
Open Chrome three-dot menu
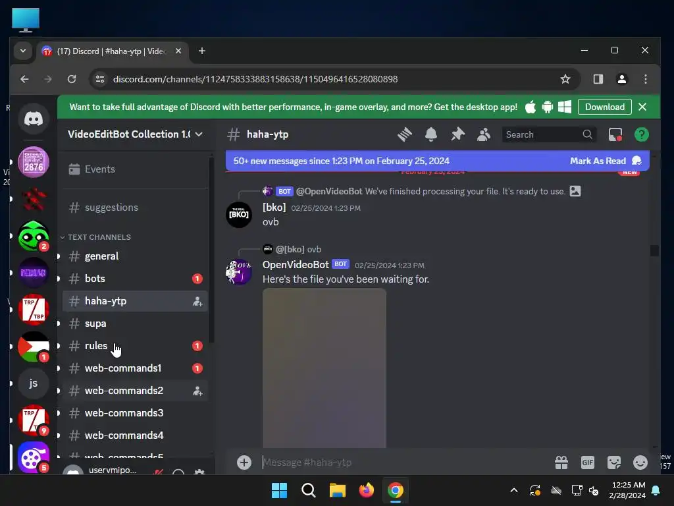645,79
